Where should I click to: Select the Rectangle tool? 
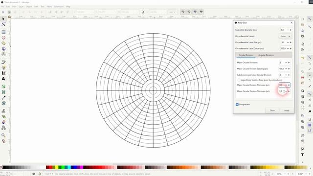(x=3, y=32)
